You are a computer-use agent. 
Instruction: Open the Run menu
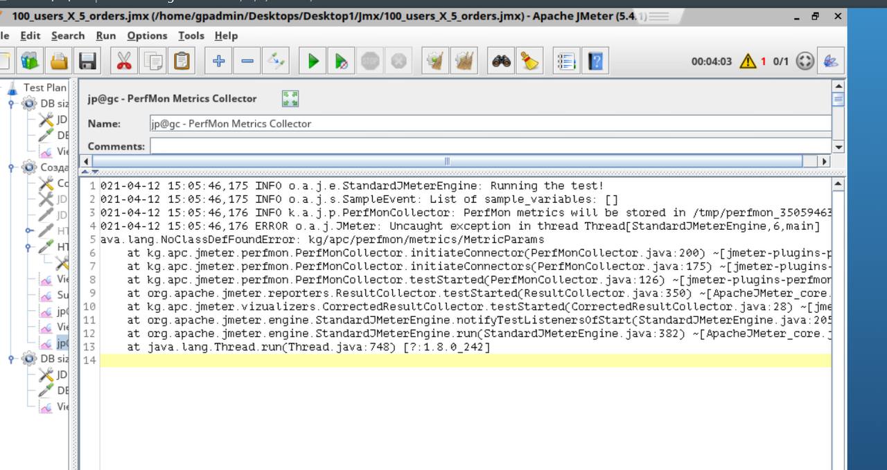tap(106, 35)
